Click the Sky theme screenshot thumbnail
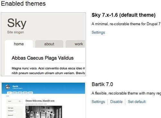161x118 pixels. click(43, 44)
